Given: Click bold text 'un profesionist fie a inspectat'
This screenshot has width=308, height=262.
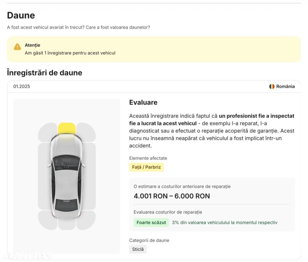Looking at the screenshot, I should pyautogui.click(x=257, y=116).
